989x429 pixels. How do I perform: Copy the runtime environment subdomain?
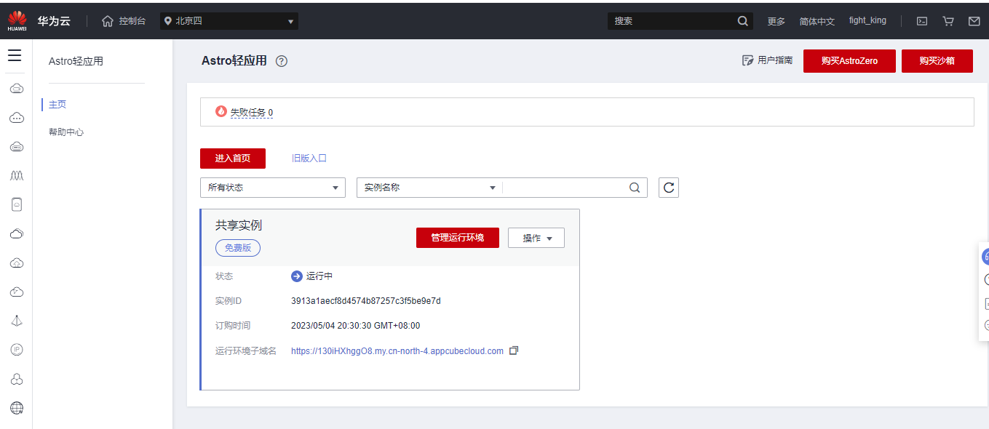coord(514,350)
